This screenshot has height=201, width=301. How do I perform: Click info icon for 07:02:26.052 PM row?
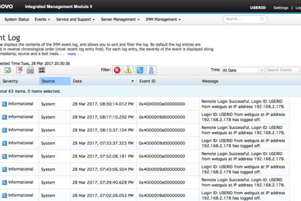(5, 196)
